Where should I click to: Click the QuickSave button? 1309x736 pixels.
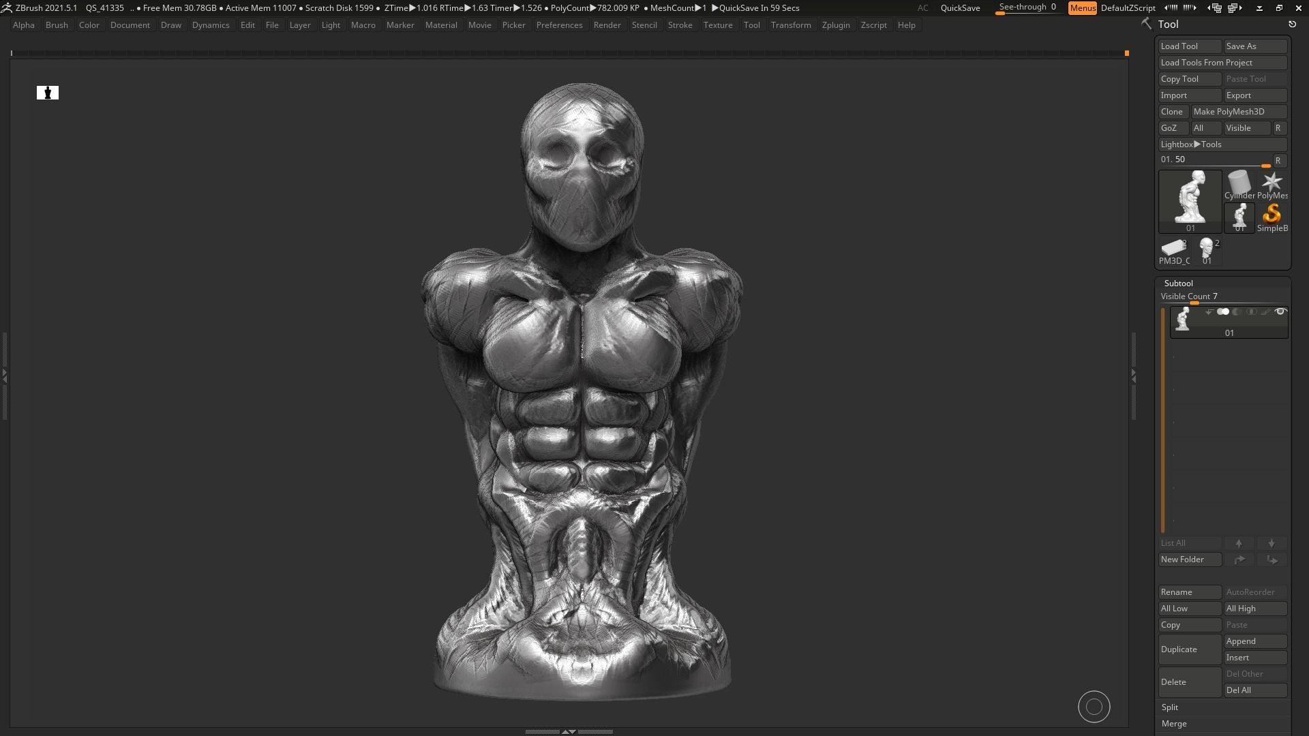tap(960, 7)
